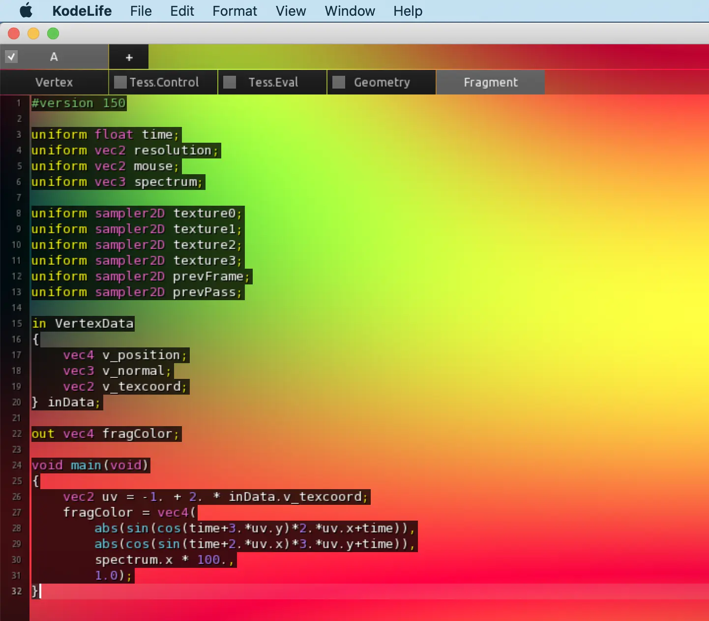Viewport: 709px width, 621px height.
Task: Open the Geometry tab
Action: click(382, 82)
